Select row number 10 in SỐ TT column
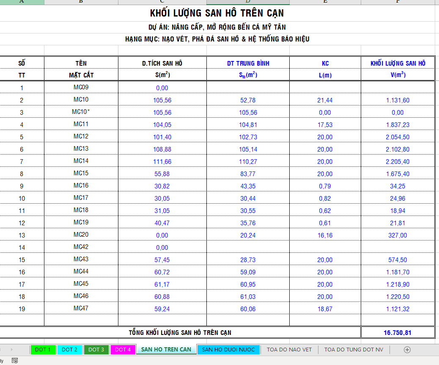The height and width of the screenshot is (365, 439). coord(22,199)
